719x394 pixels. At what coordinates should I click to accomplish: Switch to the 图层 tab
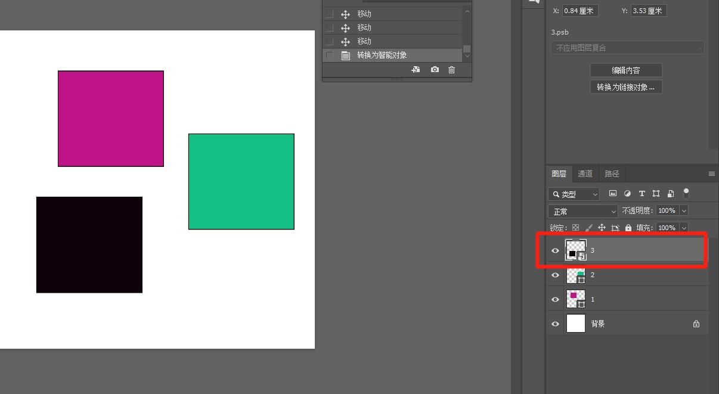(559, 174)
